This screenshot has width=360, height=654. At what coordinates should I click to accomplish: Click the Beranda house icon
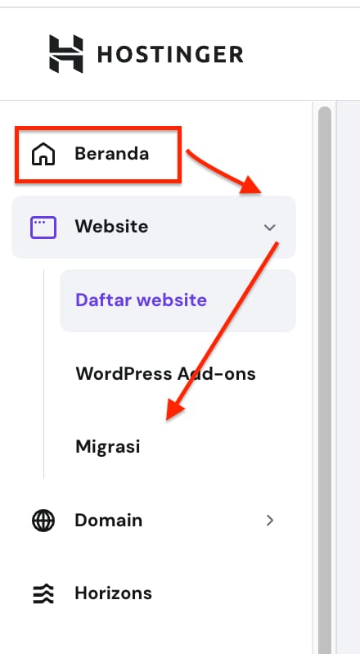point(43,154)
